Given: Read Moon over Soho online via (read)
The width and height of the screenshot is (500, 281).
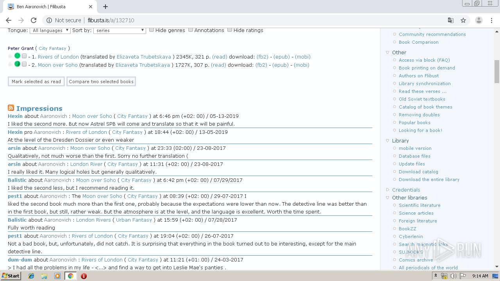Looking at the screenshot, I should pyautogui.click(x=218, y=65).
